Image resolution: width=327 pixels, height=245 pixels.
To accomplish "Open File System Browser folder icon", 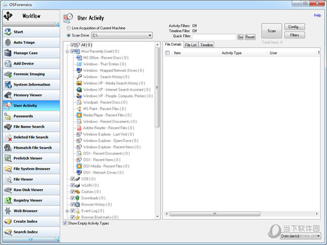I will click(x=8, y=169).
